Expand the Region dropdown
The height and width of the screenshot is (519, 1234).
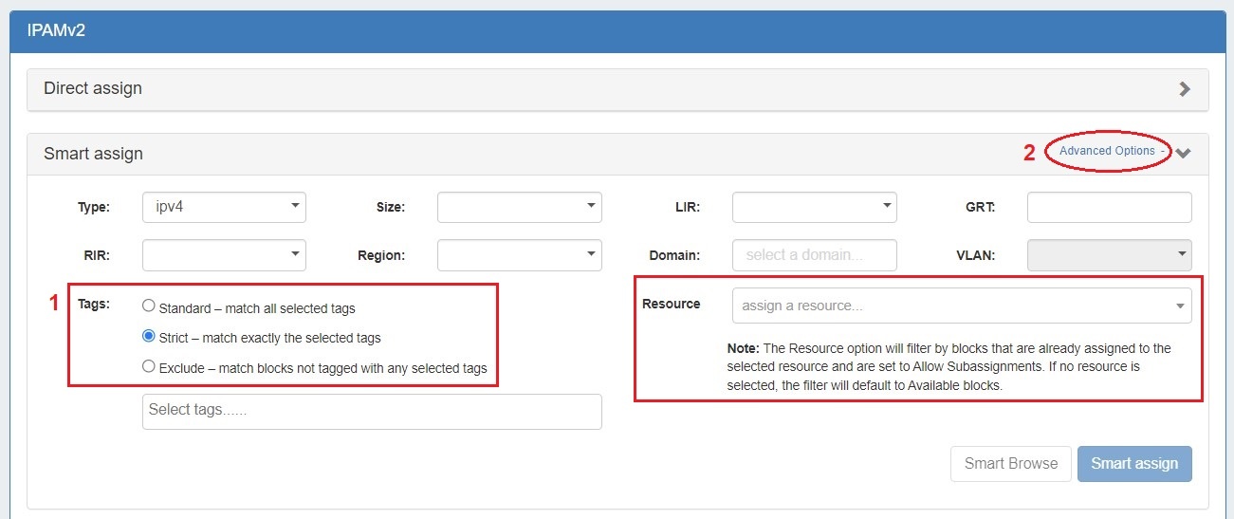519,255
